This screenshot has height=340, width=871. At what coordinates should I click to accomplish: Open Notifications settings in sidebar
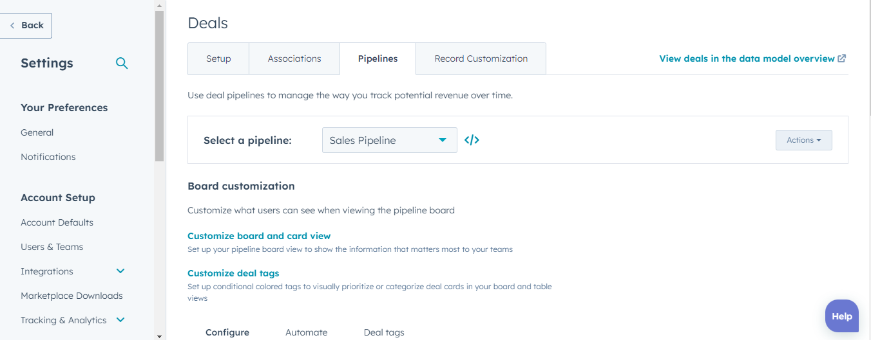48,157
